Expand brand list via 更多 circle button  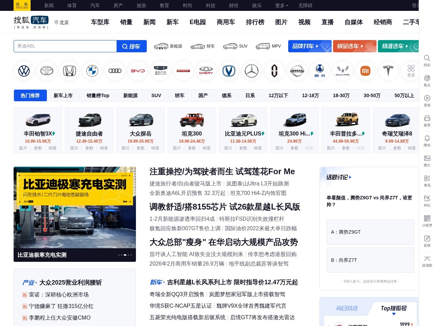tap(411, 71)
